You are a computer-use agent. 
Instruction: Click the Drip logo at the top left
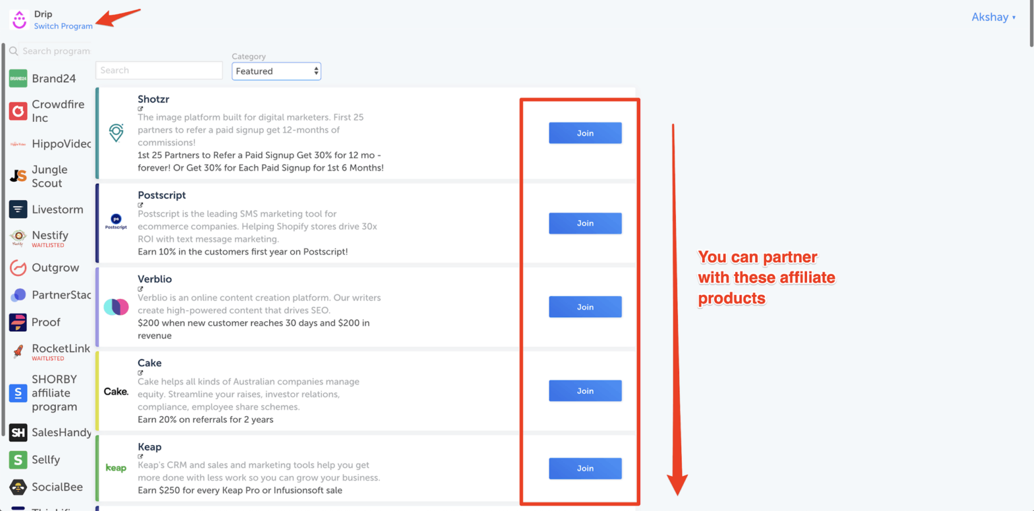click(18, 18)
